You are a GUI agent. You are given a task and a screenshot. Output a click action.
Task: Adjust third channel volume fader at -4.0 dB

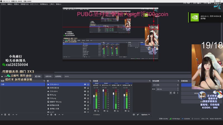pos(113,94)
